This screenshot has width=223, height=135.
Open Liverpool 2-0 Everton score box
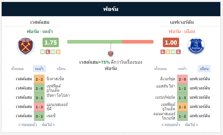pyautogui.click(x=182, y=79)
